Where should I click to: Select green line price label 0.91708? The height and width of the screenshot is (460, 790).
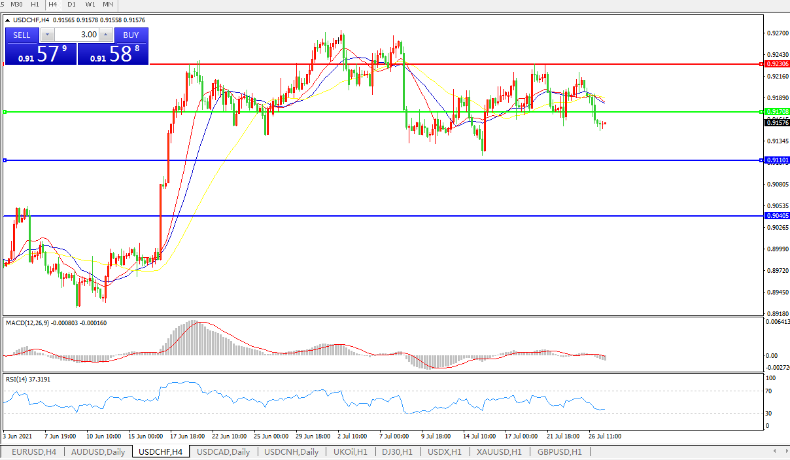pos(777,112)
